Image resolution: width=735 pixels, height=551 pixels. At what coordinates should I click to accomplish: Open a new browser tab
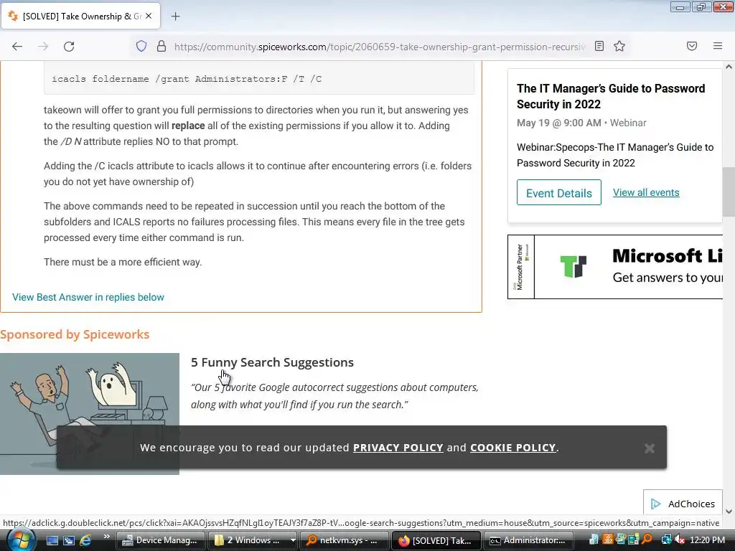175,17
